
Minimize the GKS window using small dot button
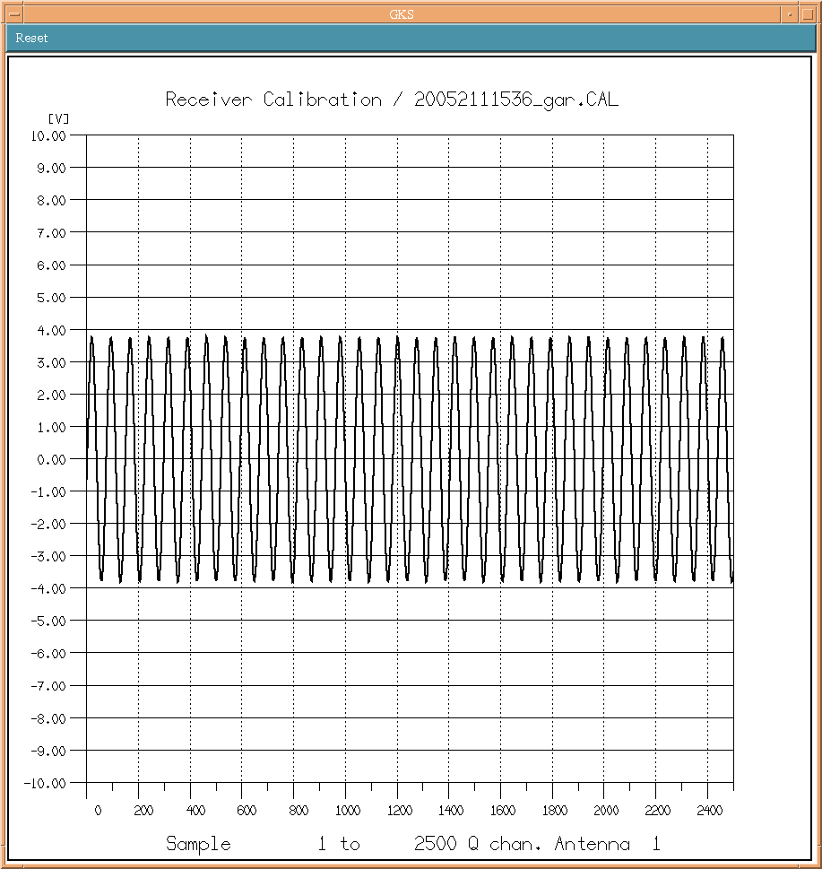[x=790, y=14]
